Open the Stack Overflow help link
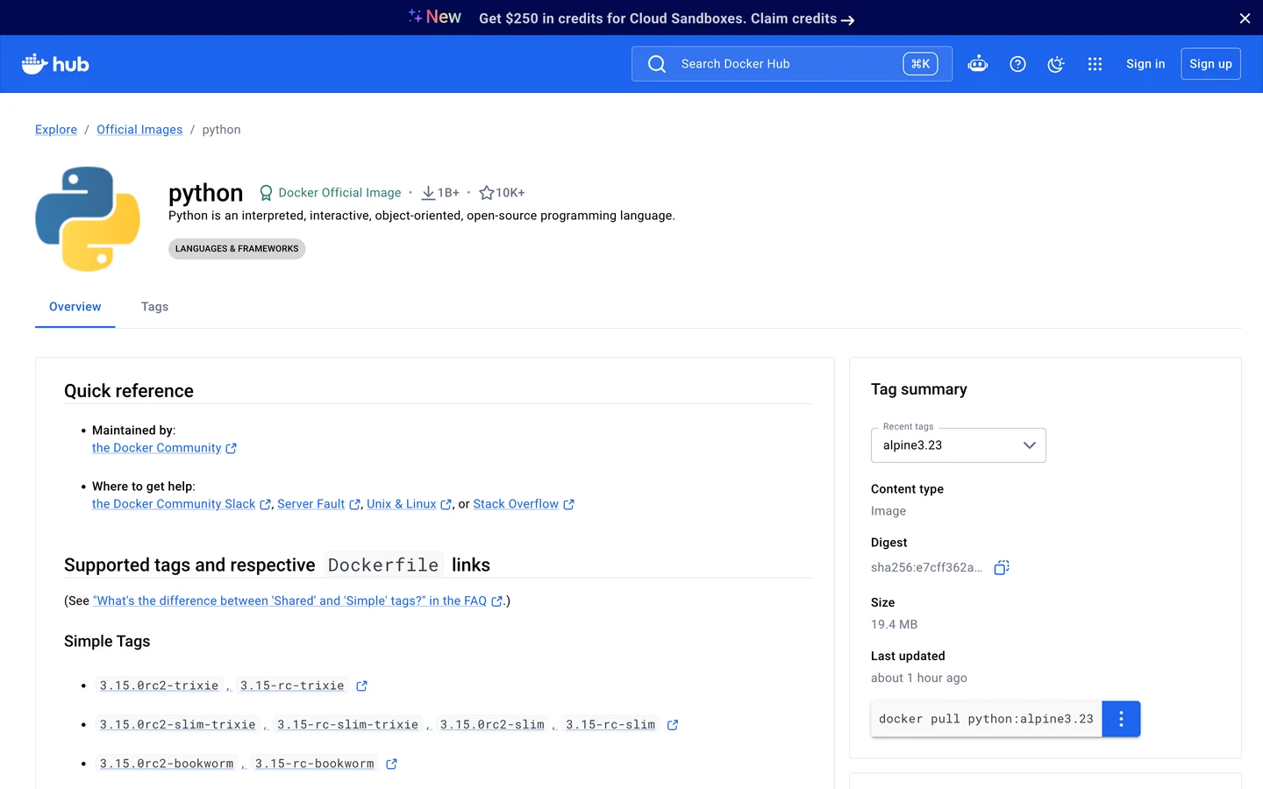This screenshot has height=789, width=1263. [524, 504]
